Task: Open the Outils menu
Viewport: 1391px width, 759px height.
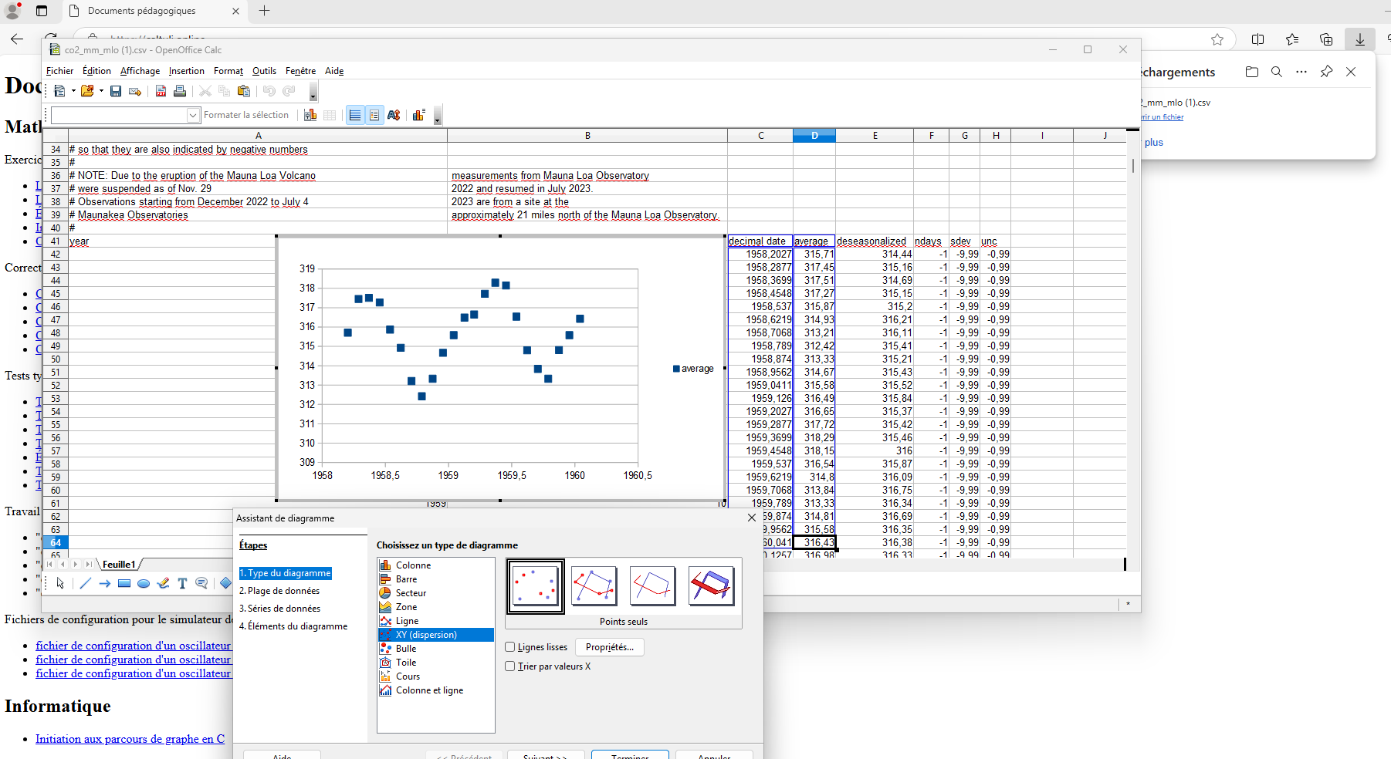Action: click(264, 71)
